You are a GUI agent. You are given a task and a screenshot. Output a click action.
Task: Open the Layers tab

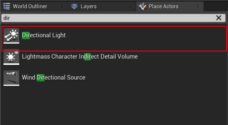pos(89,6)
